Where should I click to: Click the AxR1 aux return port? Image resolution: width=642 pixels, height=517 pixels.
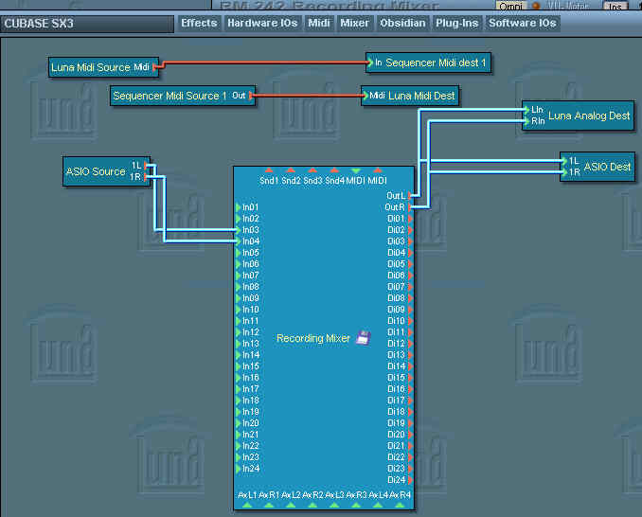pos(269,506)
